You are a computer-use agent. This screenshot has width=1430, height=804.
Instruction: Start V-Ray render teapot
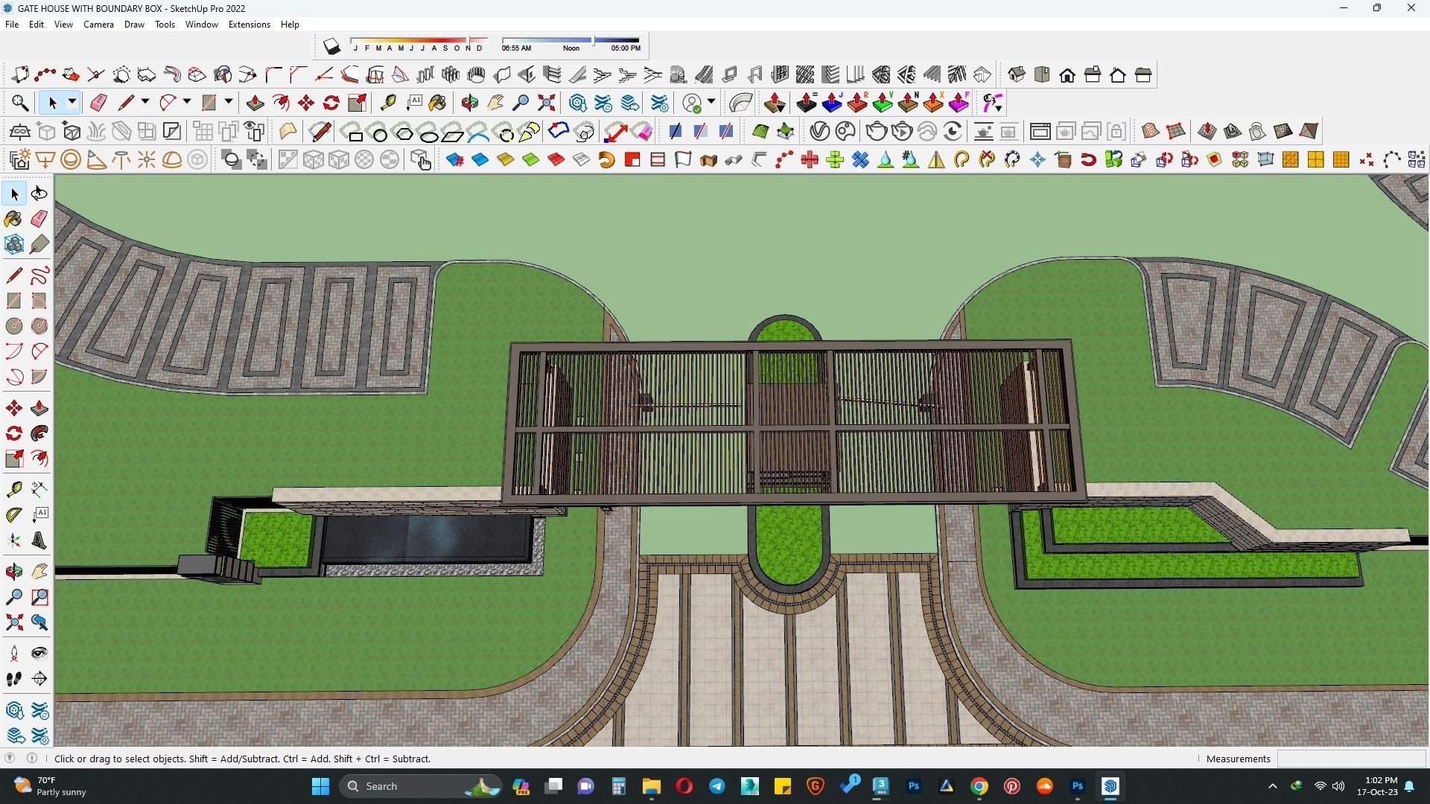tap(877, 132)
